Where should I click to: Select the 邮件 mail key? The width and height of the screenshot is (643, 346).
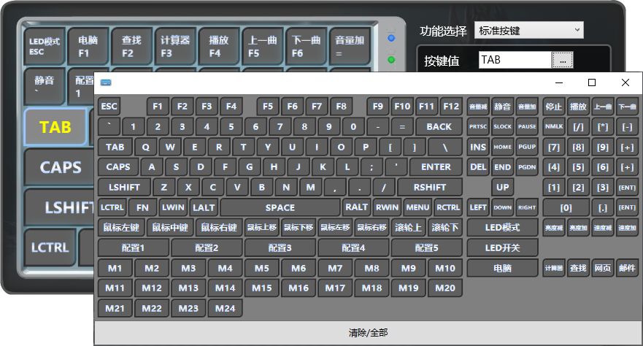click(627, 268)
